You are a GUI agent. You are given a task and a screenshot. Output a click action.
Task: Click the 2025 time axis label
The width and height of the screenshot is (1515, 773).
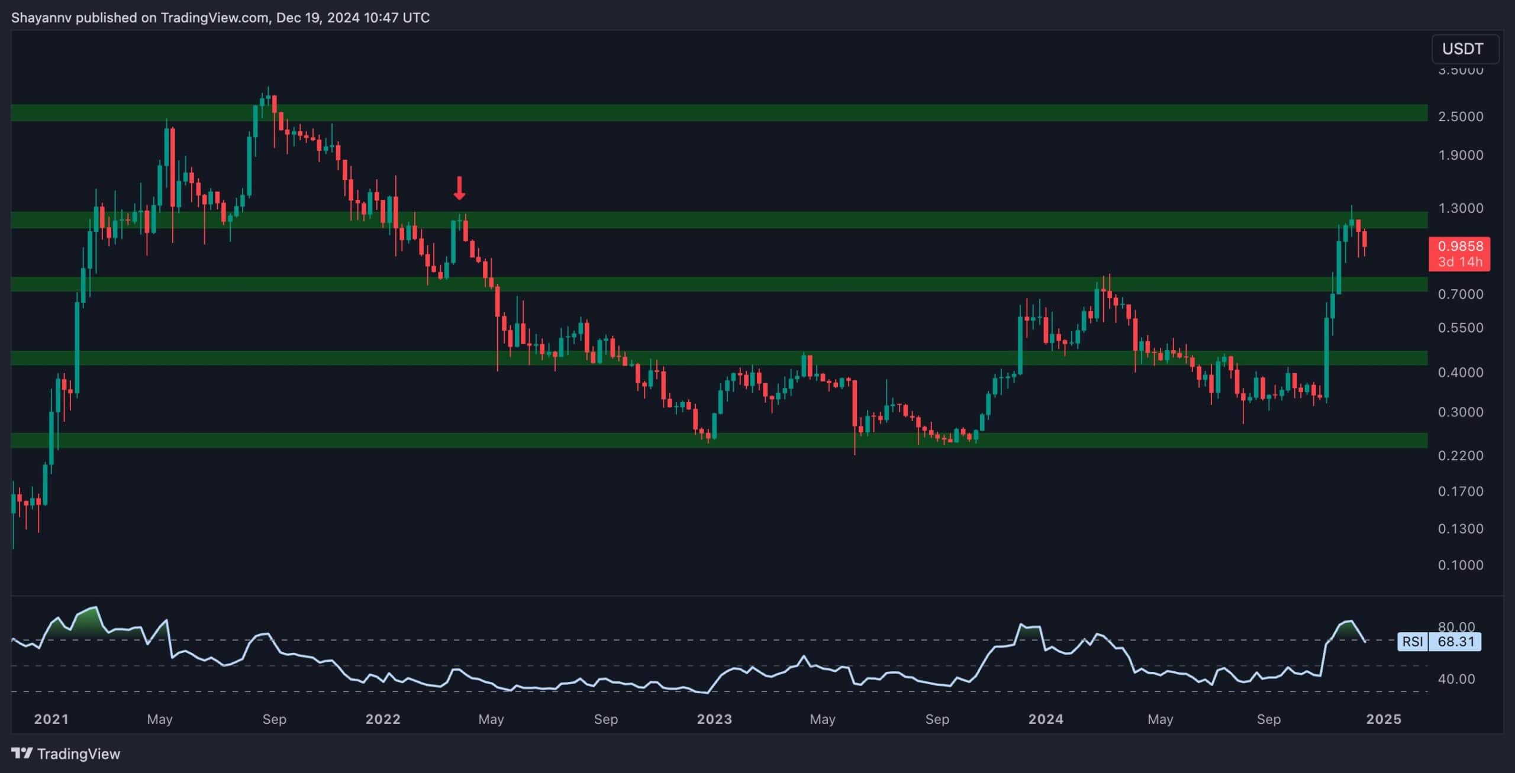click(1384, 719)
